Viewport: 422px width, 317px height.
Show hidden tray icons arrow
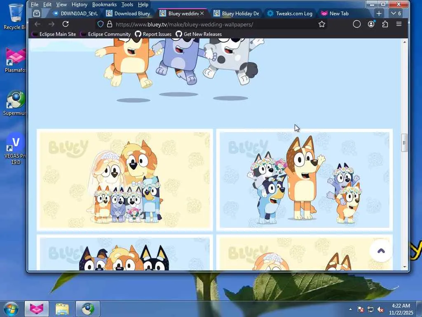[x=350, y=309]
